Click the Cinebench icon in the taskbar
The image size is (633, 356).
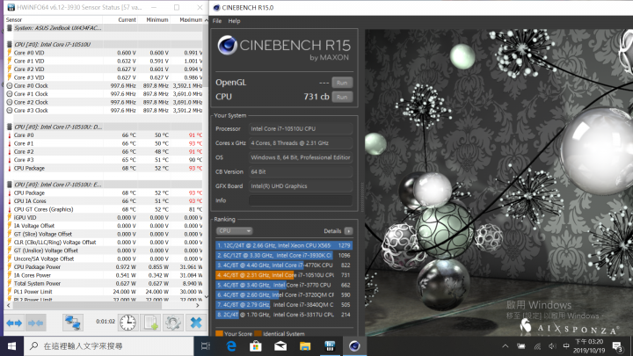pyautogui.click(x=353, y=346)
